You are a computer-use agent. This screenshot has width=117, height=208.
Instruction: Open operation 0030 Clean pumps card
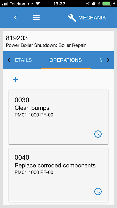pos(58,117)
